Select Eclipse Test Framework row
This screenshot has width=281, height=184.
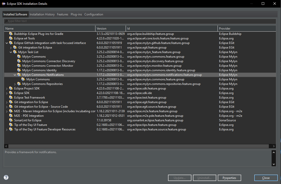[140, 98]
